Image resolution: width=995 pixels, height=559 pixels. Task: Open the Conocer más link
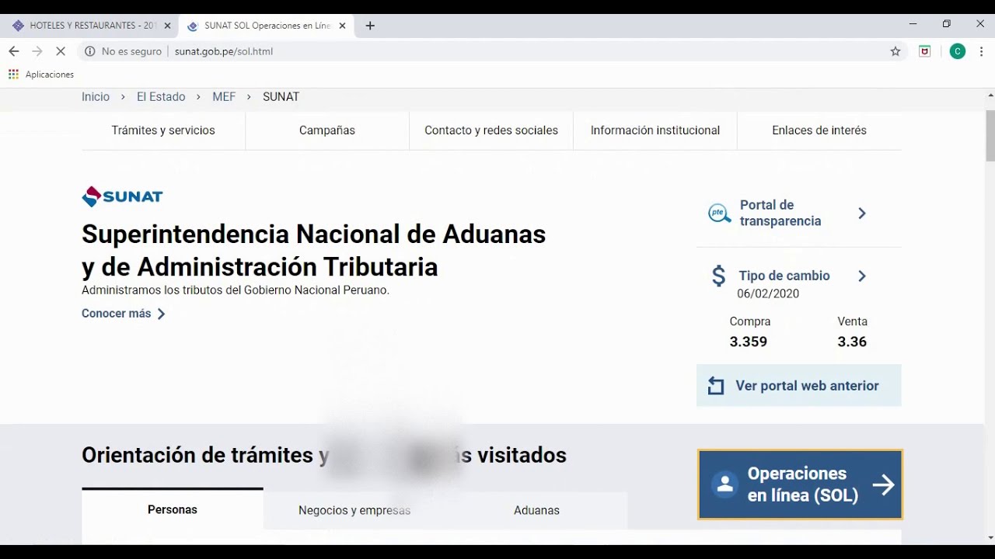(x=117, y=314)
